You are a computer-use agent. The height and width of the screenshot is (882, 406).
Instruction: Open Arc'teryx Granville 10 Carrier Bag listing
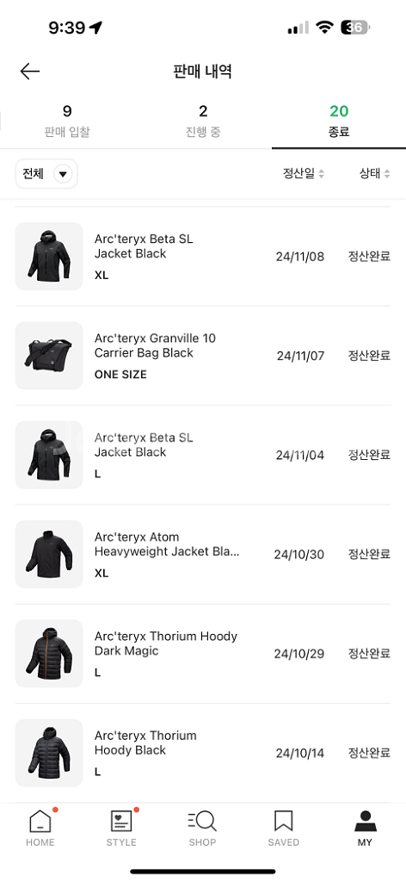203,356
